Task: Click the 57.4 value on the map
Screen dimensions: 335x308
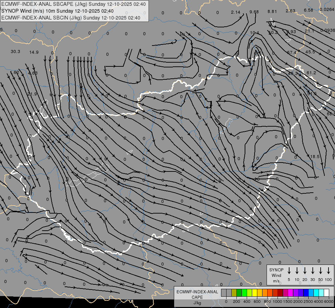Action: (x=292, y=52)
